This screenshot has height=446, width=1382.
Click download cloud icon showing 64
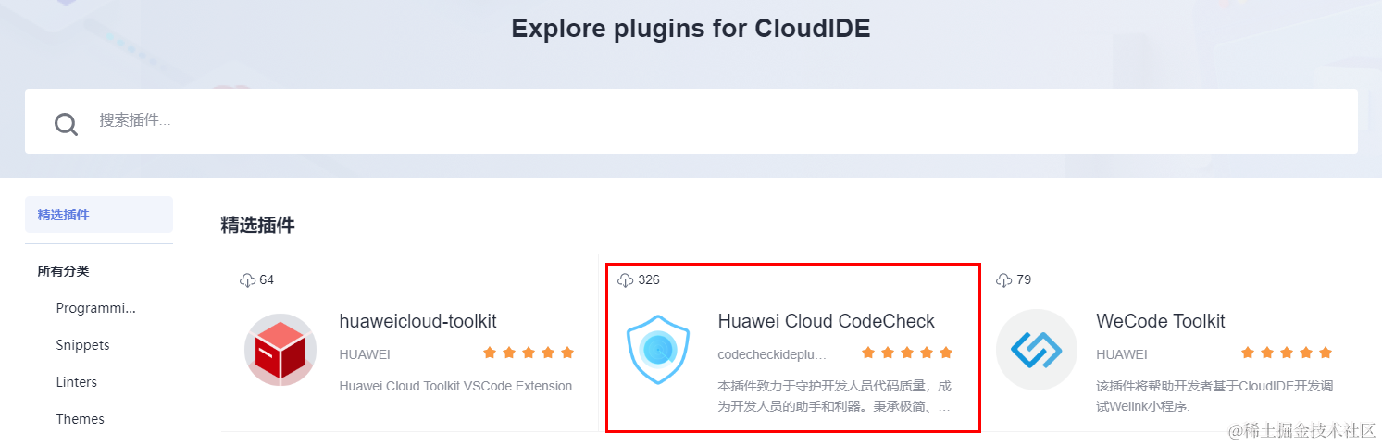click(x=247, y=279)
